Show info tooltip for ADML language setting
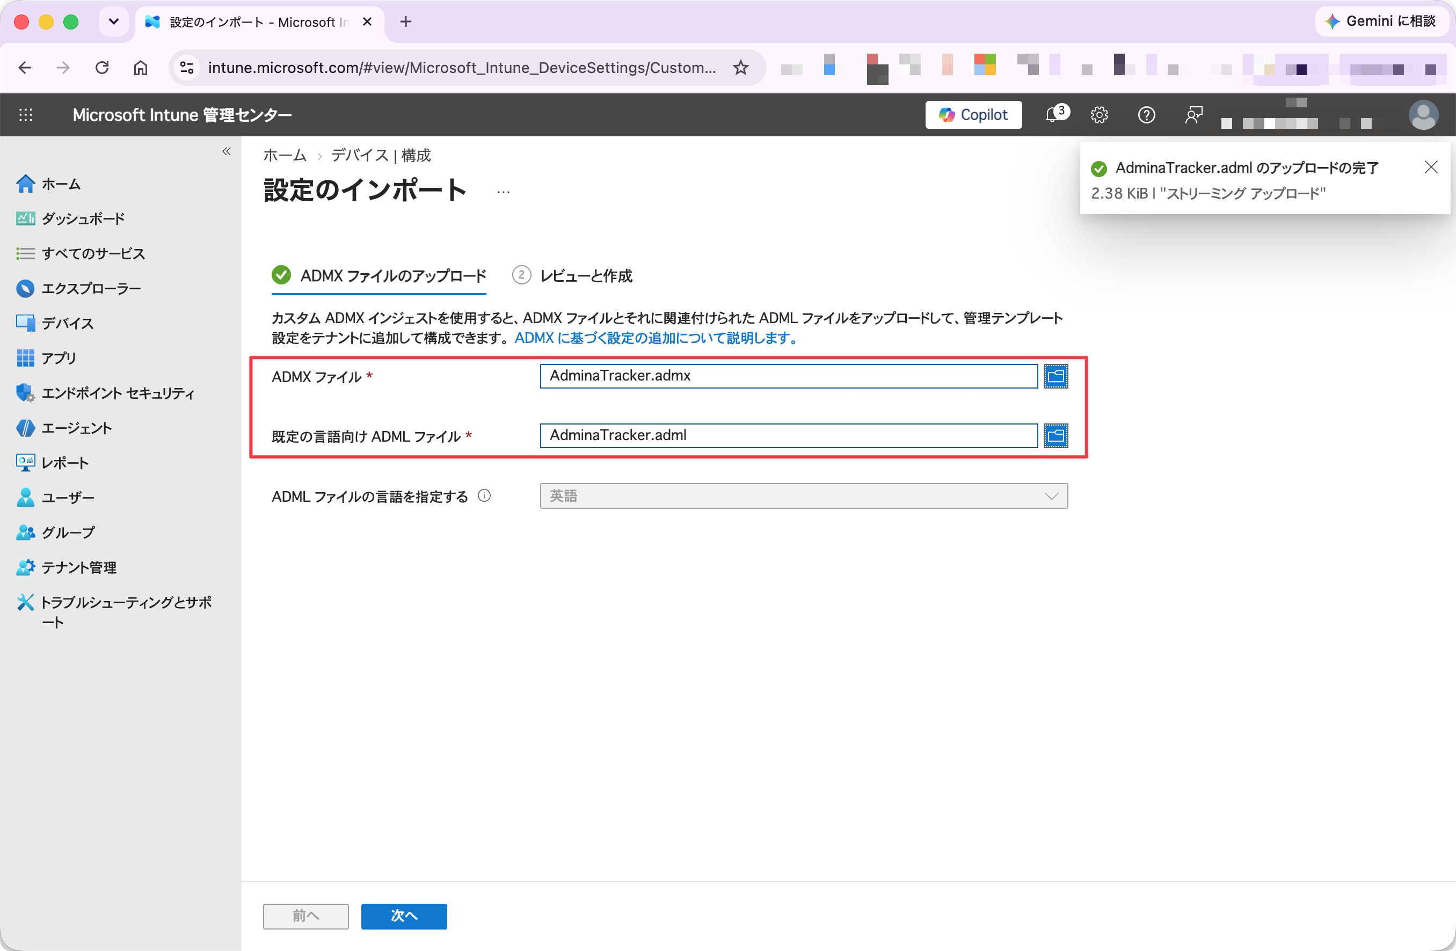Screen dimensions: 1456x951 484,495
